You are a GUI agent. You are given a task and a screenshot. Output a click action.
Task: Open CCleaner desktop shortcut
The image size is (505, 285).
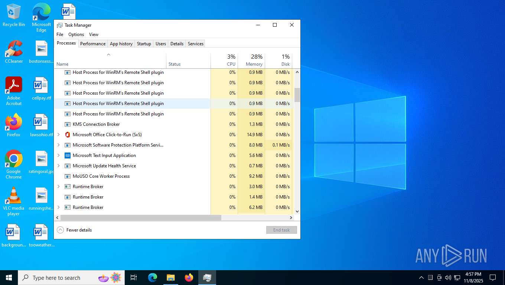point(14,52)
